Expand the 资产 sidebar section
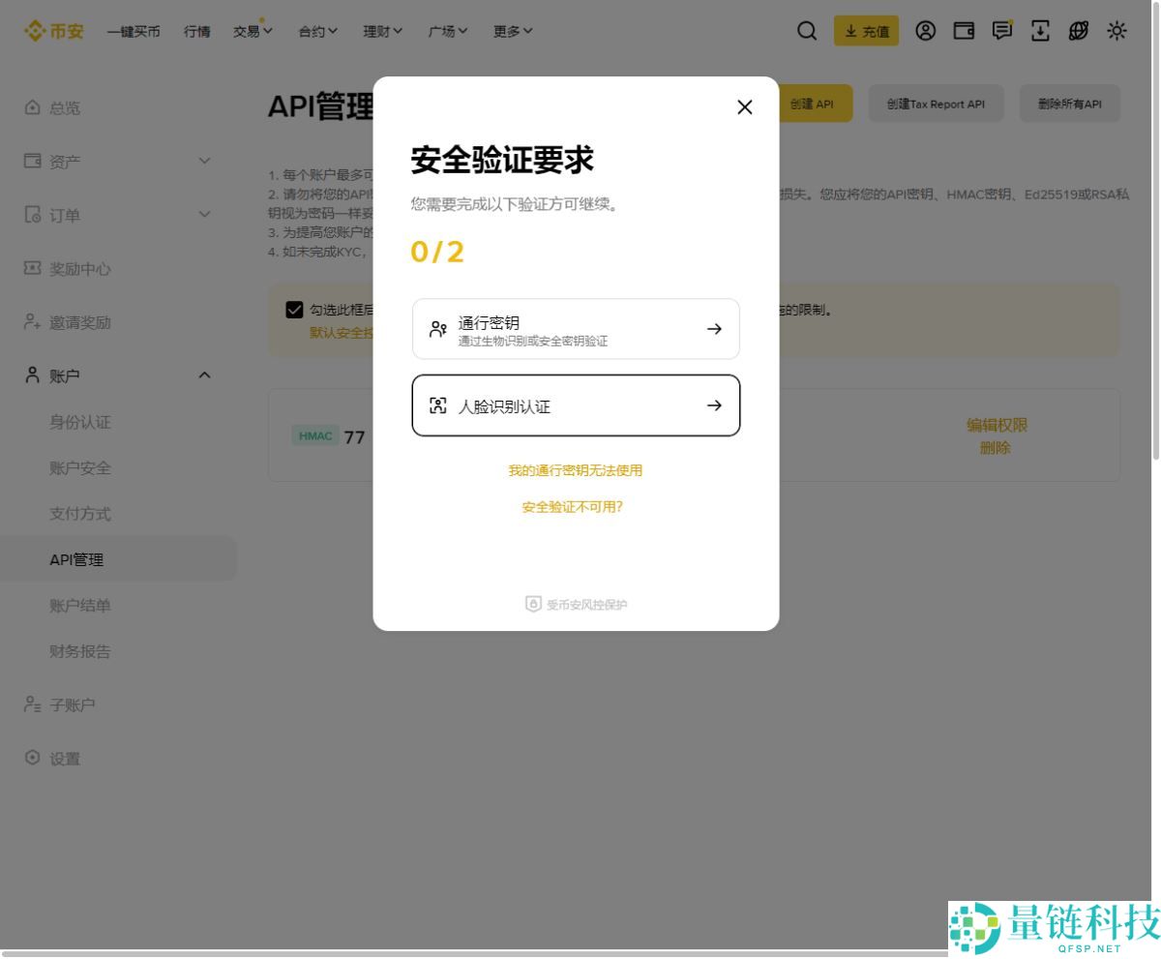1161x959 pixels. click(x=204, y=162)
